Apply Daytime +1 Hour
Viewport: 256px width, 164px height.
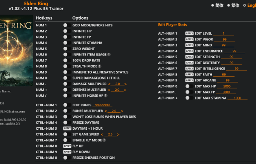[67, 129]
